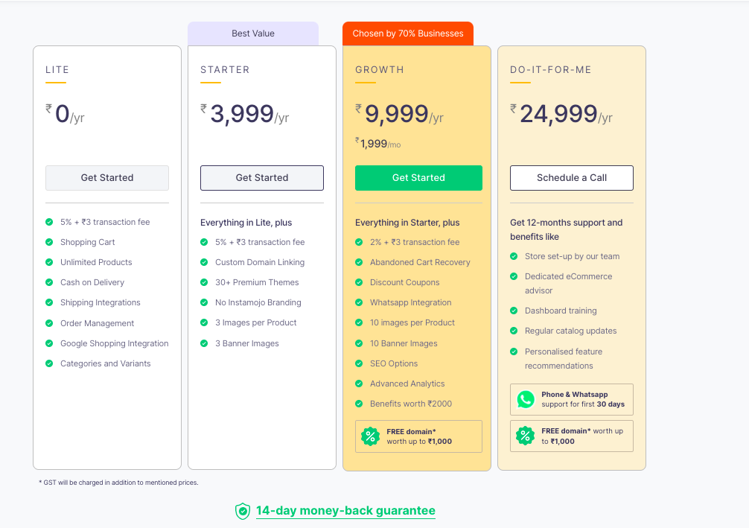Click checkmark icon next to Abandoned Cart Recovery

coord(359,262)
